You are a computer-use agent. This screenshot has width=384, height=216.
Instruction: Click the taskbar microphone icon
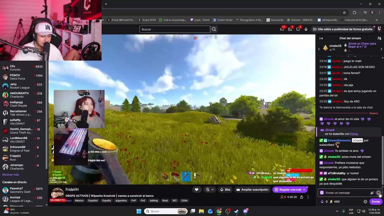[343, 211]
